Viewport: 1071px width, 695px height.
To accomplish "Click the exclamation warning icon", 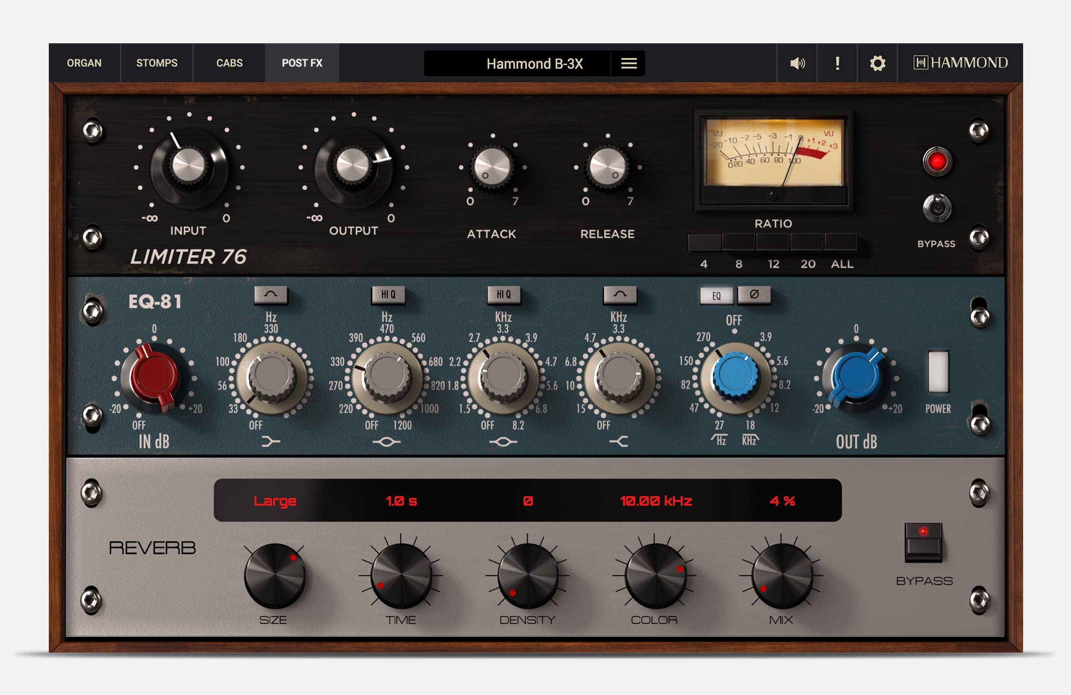I will pos(837,63).
